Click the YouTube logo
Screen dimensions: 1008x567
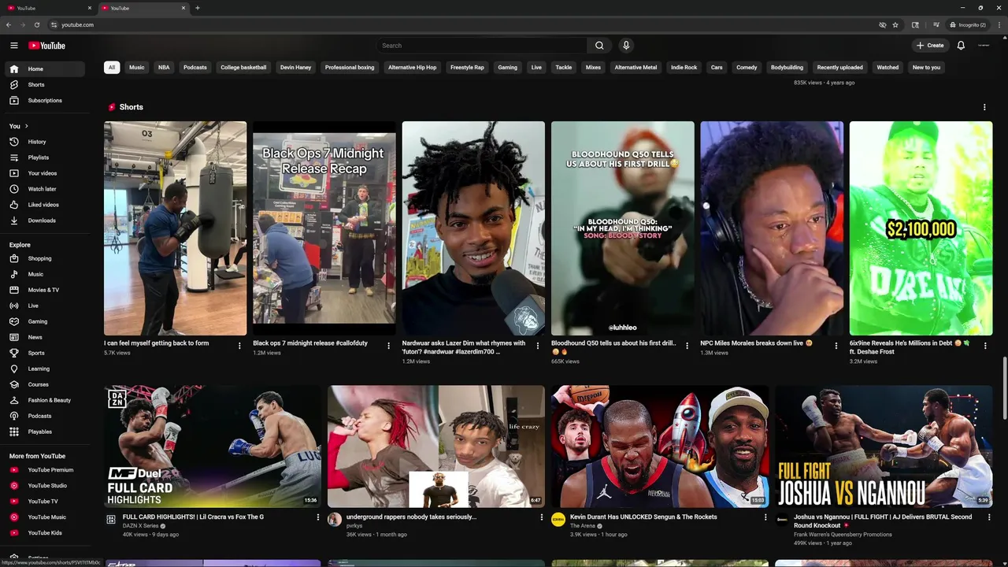pyautogui.click(x=47, y=46)
